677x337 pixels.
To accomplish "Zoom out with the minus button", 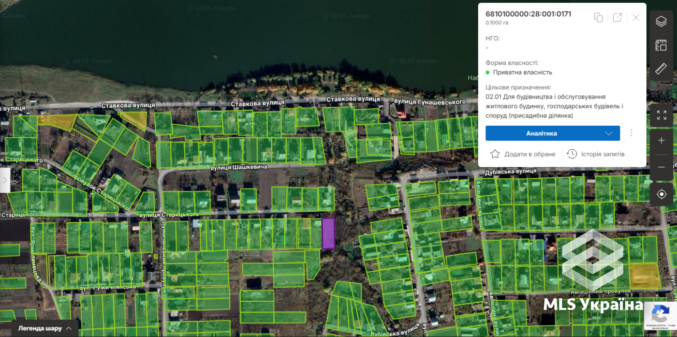I will [x=661, y=167].
